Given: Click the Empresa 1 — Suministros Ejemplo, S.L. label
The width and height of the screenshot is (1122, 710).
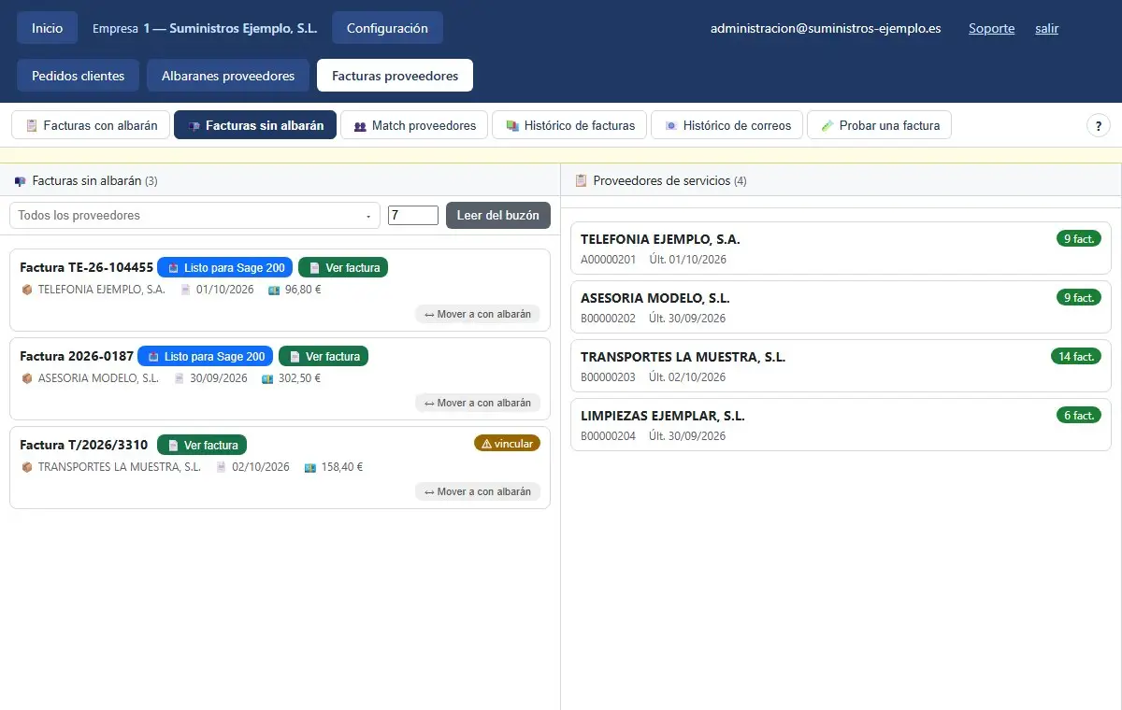Looking at the screenshot, I should pos(205,28).
